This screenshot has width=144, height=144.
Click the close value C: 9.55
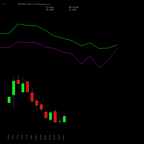coord(50,7)
